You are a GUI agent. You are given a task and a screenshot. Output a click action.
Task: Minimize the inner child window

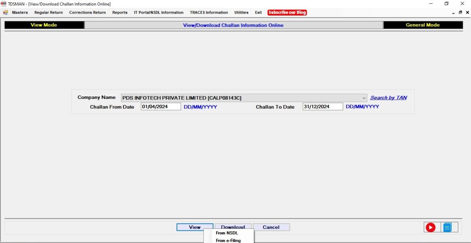[454, 13]
